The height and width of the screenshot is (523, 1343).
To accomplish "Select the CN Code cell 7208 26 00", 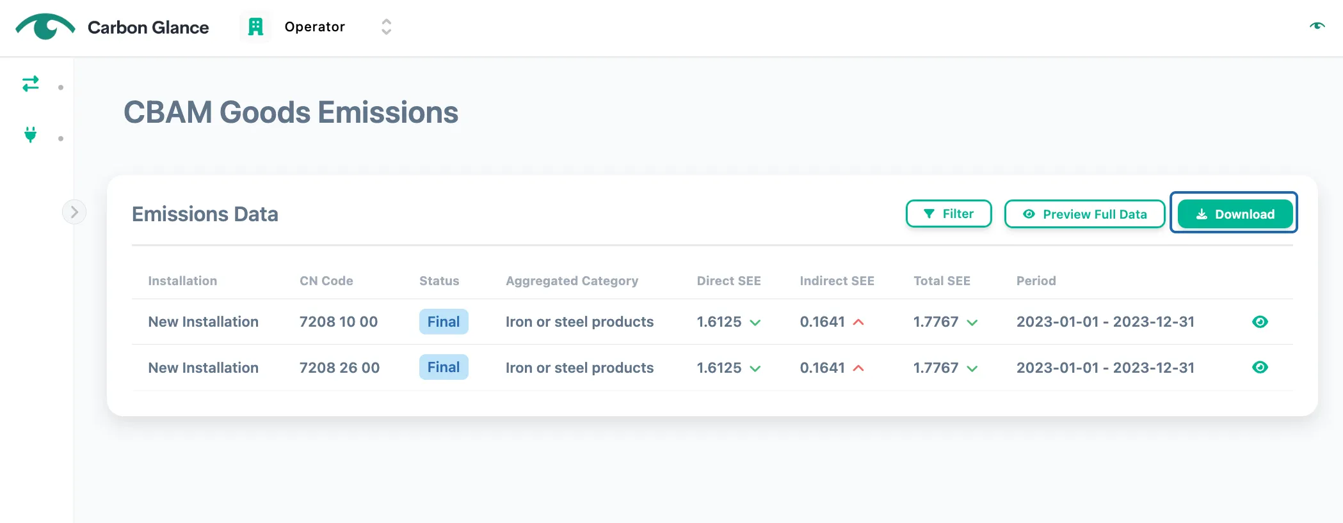I will tap(340, 368).
